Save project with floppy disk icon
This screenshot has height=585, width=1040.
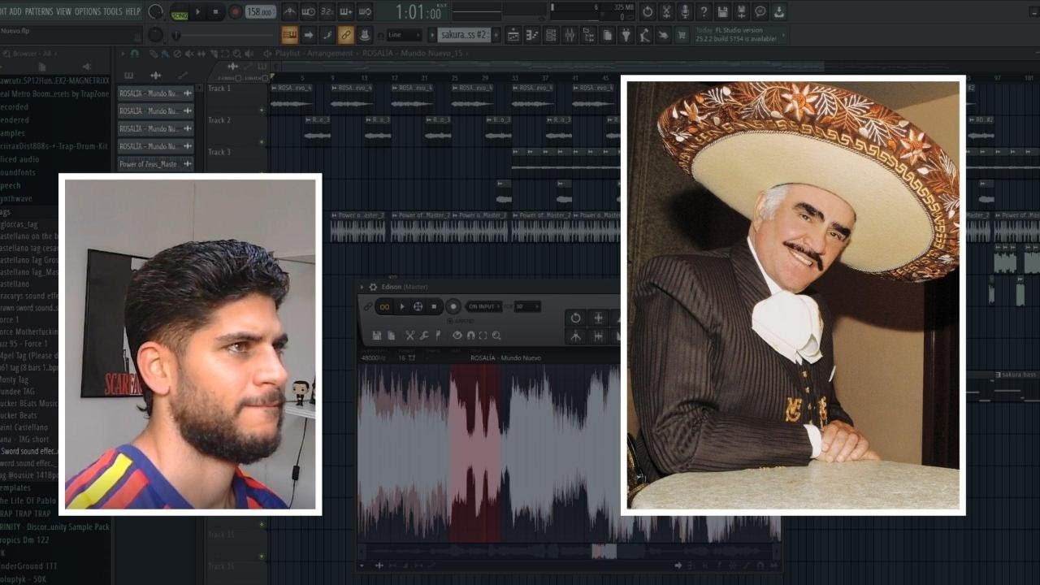click(x=722, y=11)
